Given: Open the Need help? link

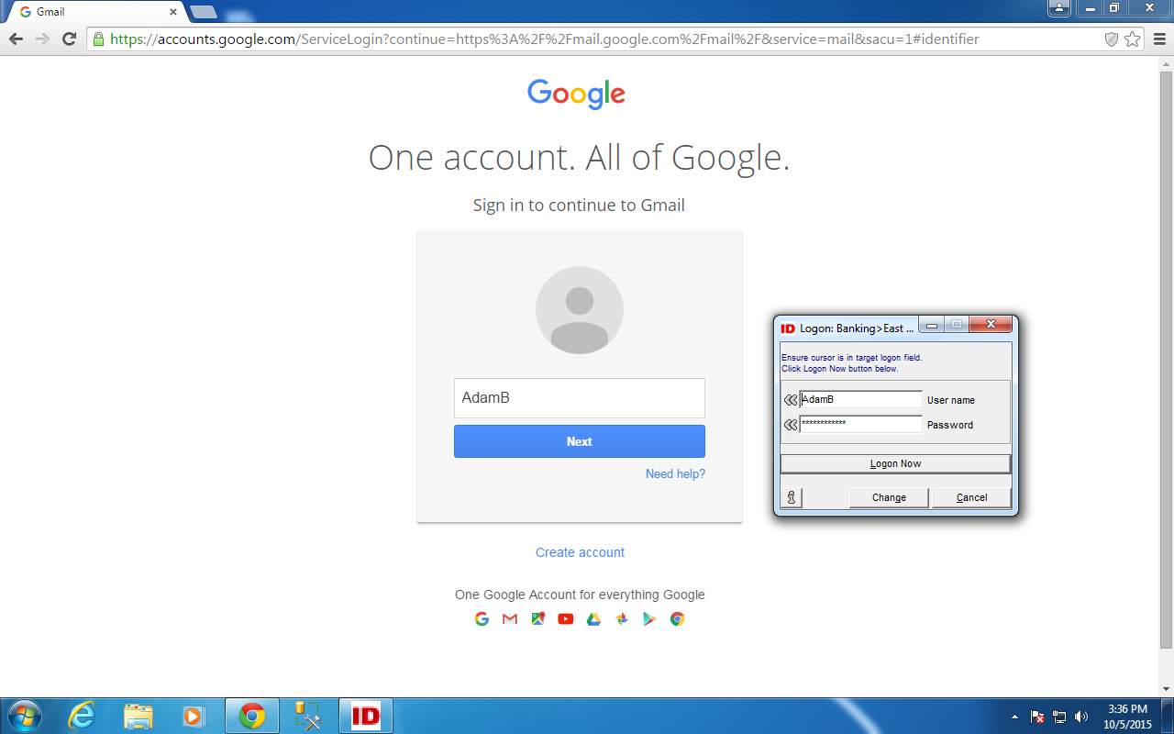Looking at the screenshot, I should [x=675, y=474].
